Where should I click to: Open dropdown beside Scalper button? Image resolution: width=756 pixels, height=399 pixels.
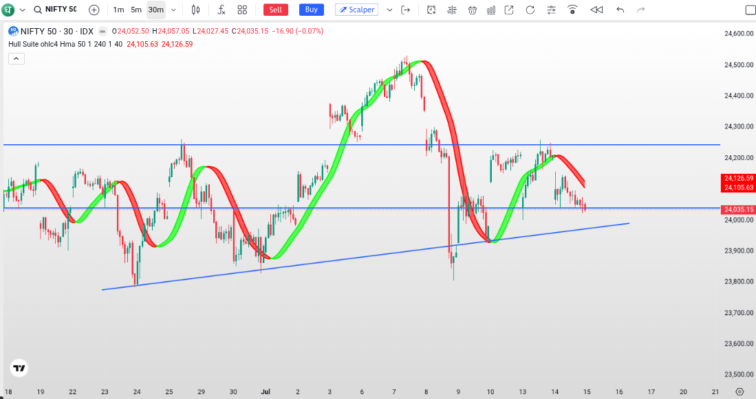tap(389, 10)
